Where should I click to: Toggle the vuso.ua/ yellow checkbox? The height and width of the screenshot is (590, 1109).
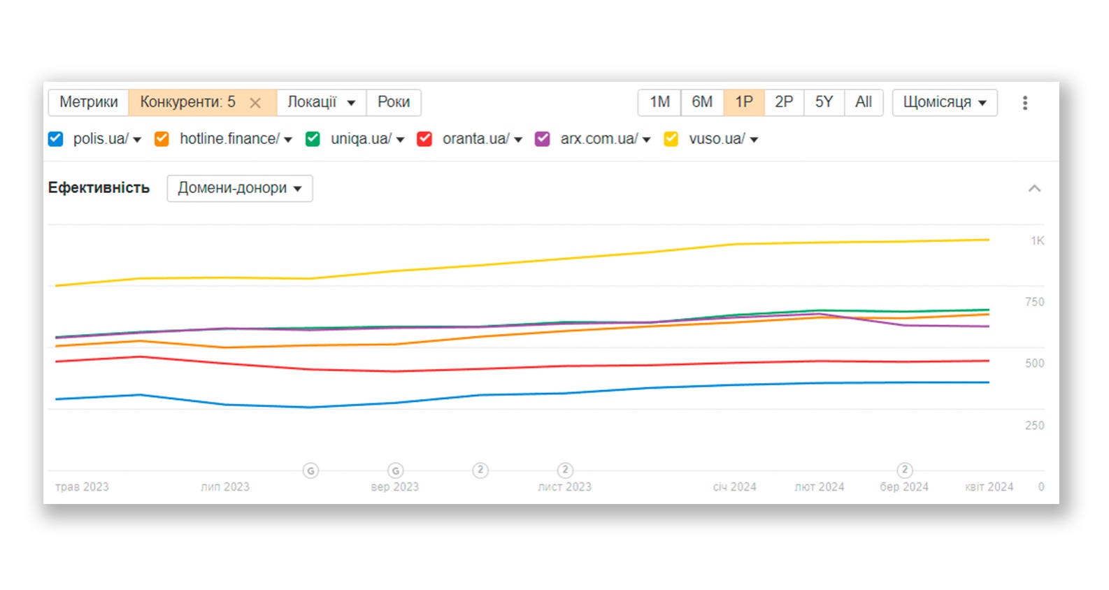671,139
